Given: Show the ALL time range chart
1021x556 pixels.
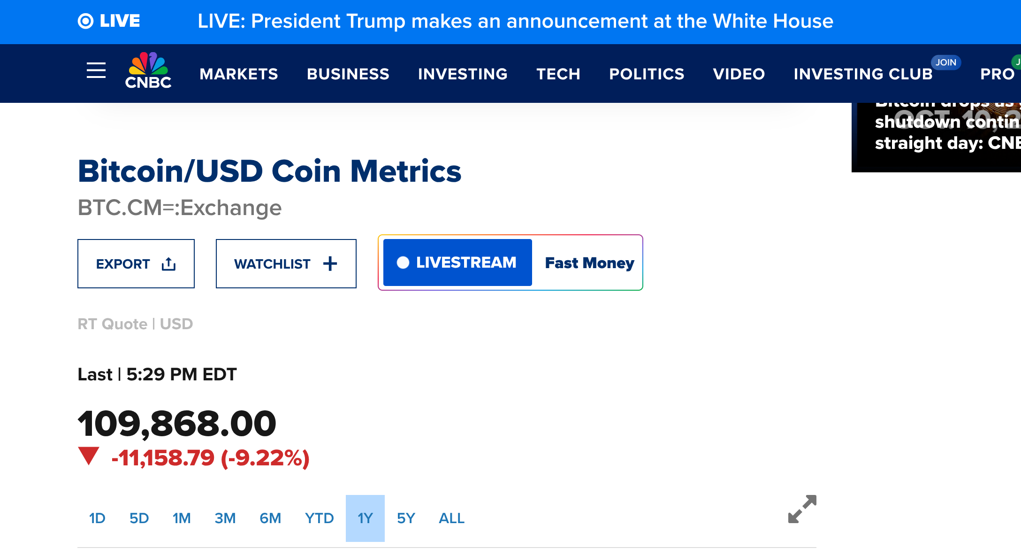Looking at the screenshot, I should coord(451,518).
